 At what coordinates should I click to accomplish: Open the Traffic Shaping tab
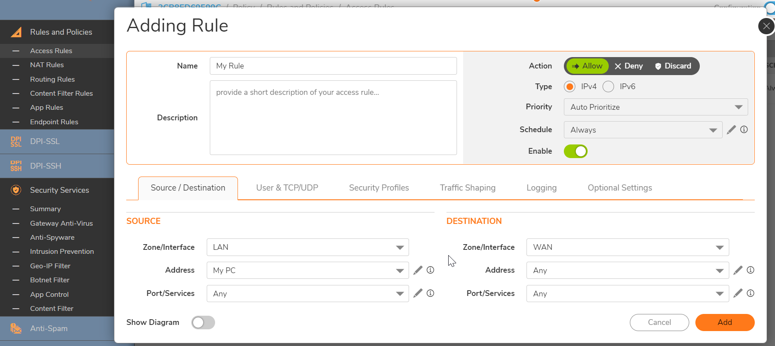(468, 188)
